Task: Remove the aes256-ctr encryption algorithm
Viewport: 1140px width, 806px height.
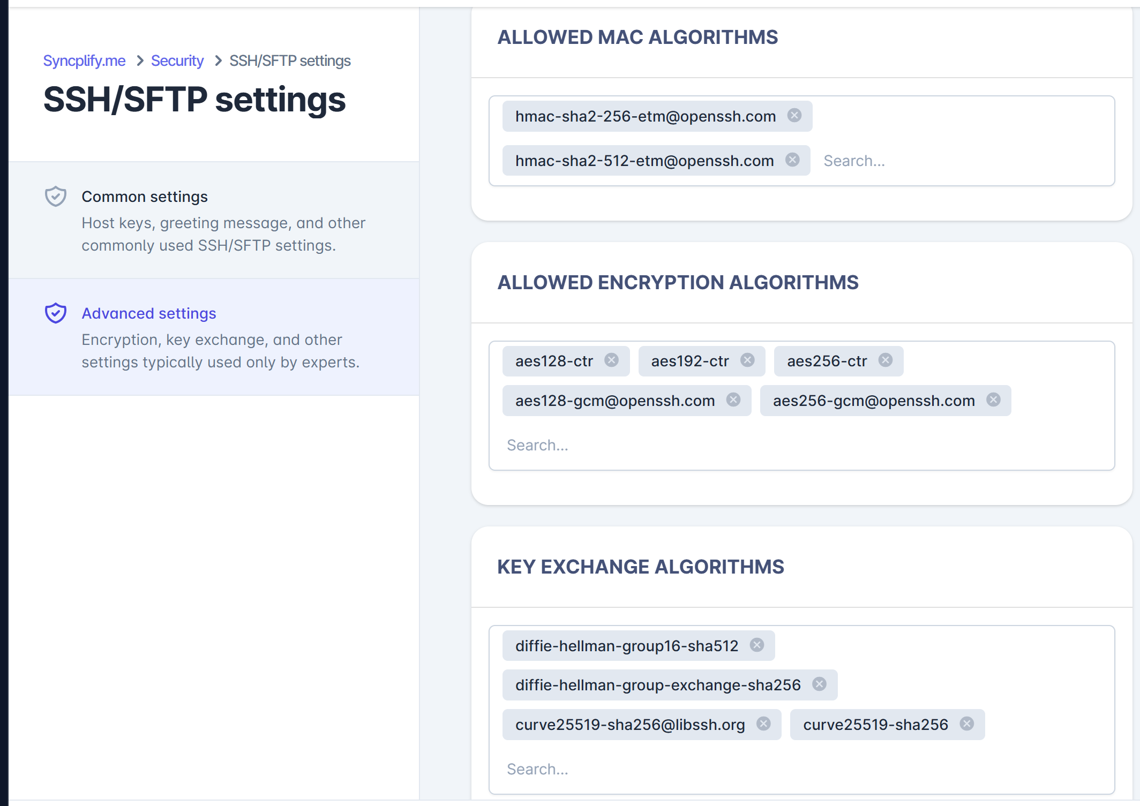Action: click(x=885, y=360)
